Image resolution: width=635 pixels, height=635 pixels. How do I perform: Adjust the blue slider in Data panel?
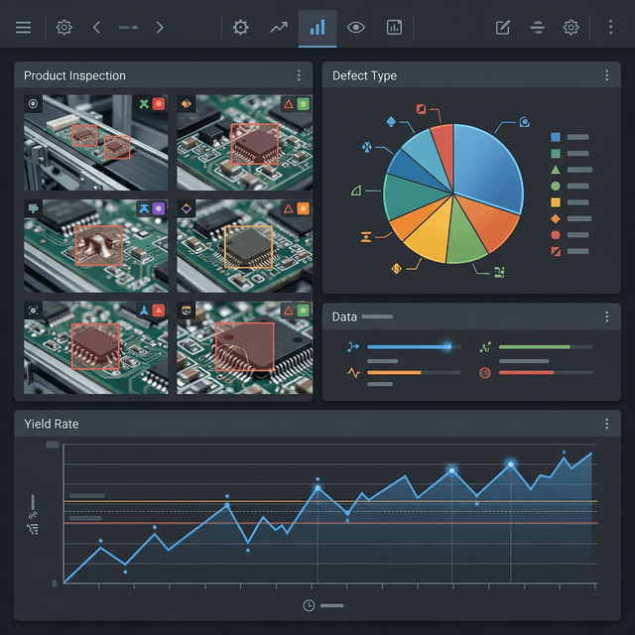click(446, 346)
